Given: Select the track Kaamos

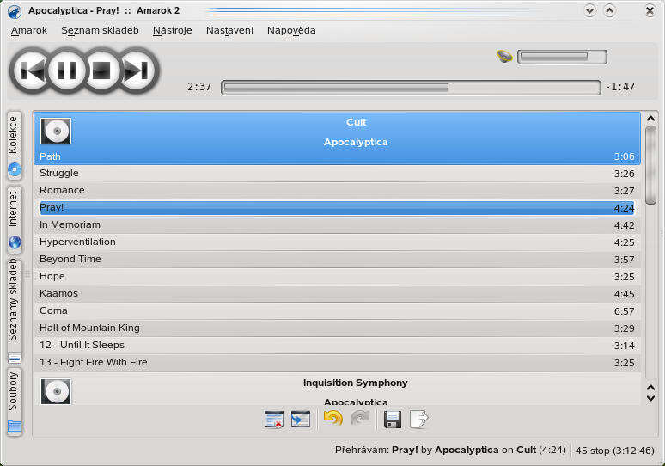Looking at the screenshot, I should click(x=337, y=294).
